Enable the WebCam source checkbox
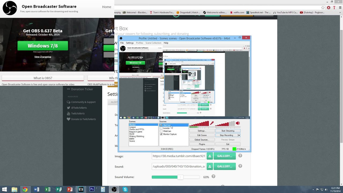 coord(161,131)
